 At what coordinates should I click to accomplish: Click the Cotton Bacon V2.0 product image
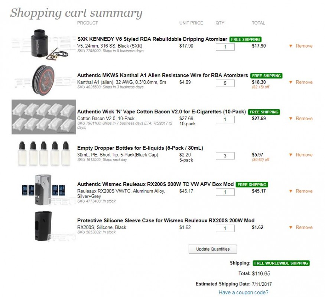(x=44, y=117)
